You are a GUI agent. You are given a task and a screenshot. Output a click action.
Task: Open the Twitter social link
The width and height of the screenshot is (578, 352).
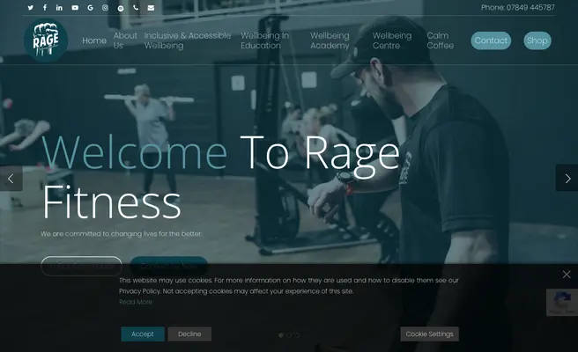tap(30, 7)
